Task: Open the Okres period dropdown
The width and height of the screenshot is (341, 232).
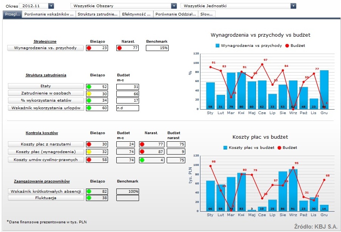Action: coord(51,6)
